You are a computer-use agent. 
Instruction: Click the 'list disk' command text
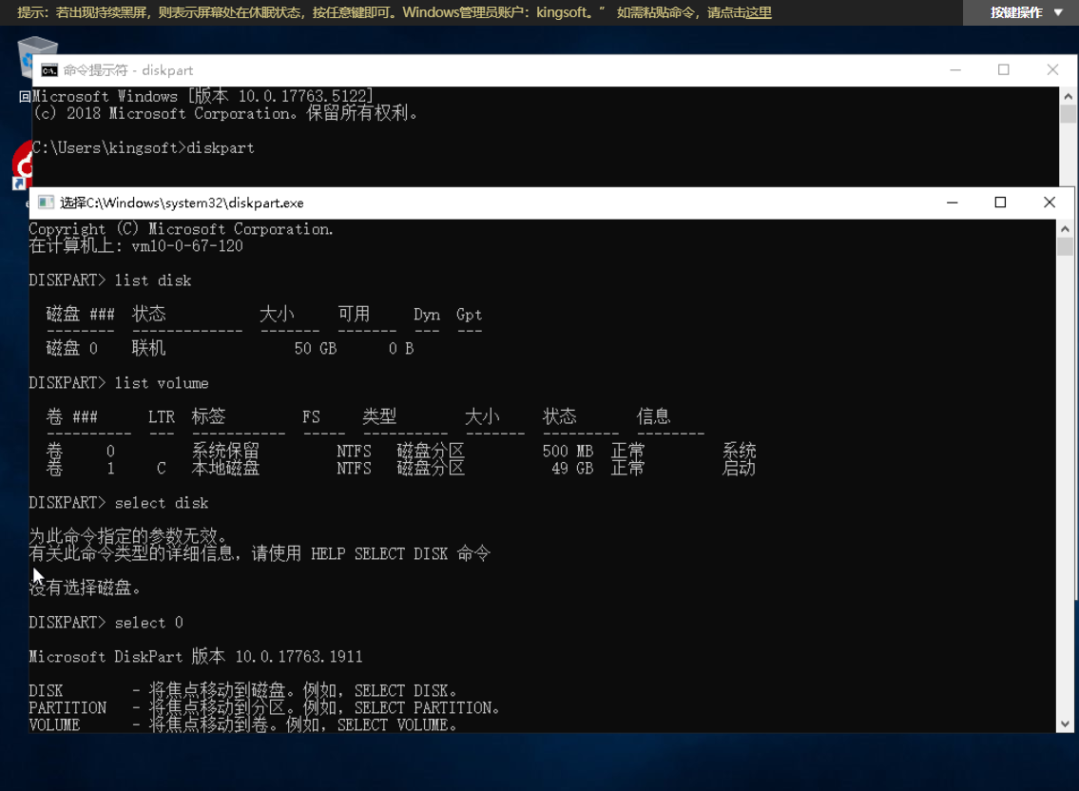[x=153, y=280]
